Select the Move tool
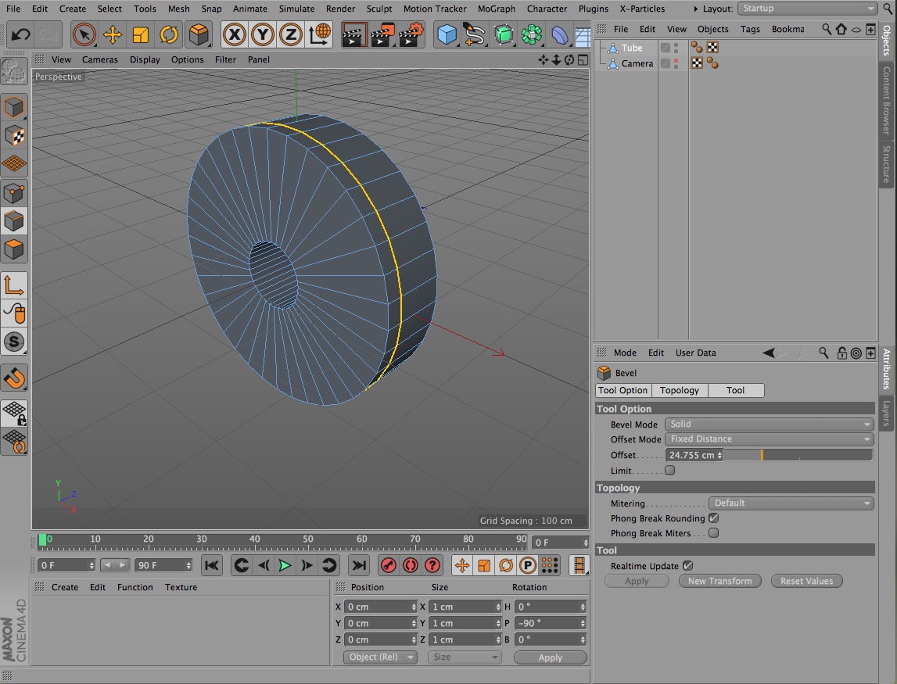This screenshot has height=684, width=897. pyautogui.click(x=113, y=35)
